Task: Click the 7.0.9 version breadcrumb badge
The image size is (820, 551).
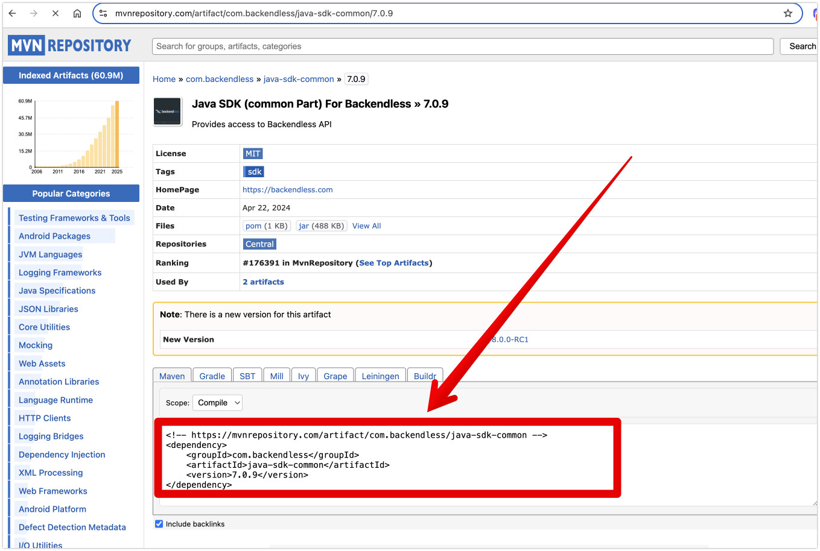Action: pos(356,79)
